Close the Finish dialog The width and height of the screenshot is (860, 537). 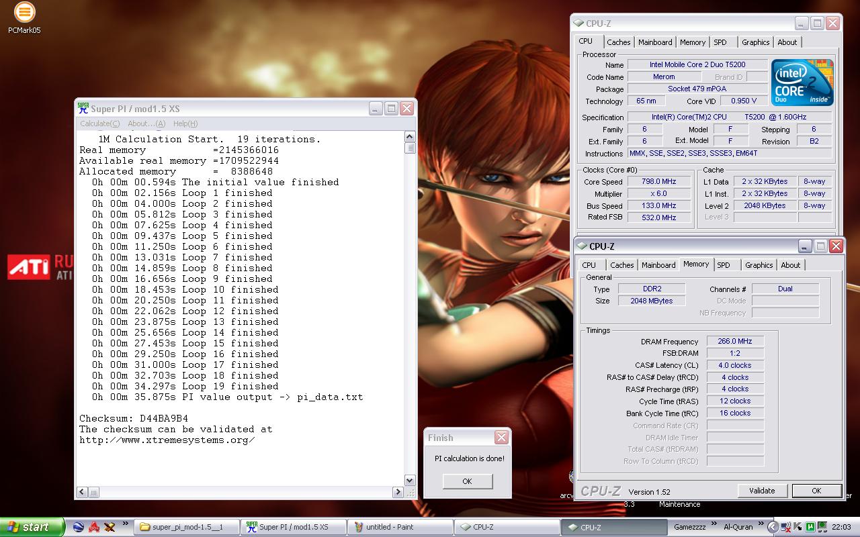(x=501, y=438)
